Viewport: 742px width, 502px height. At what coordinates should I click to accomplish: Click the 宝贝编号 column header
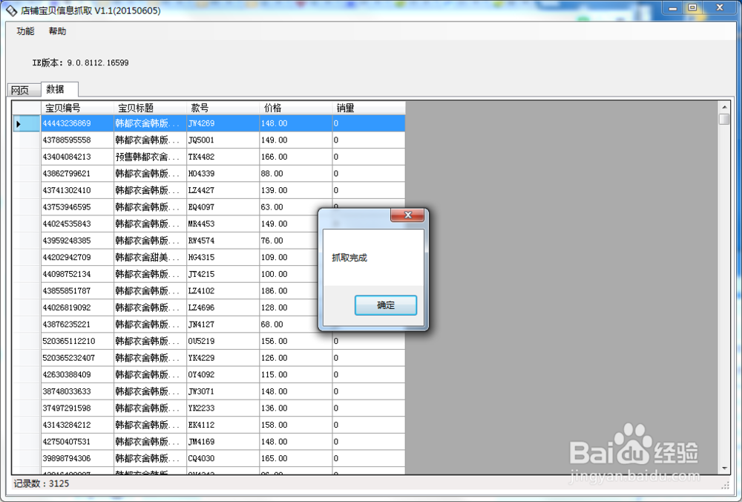pyautogui.click(x=77, y=108)
